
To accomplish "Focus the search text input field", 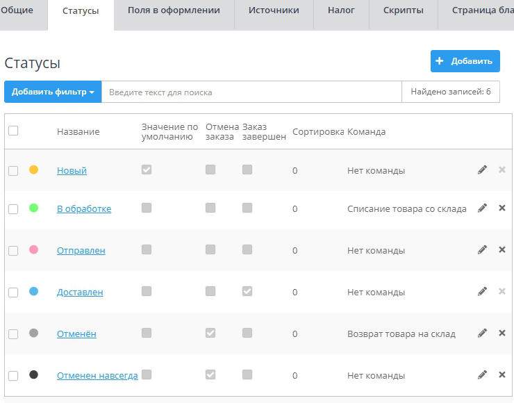I will pyautogui.click(x=251, y=92).
